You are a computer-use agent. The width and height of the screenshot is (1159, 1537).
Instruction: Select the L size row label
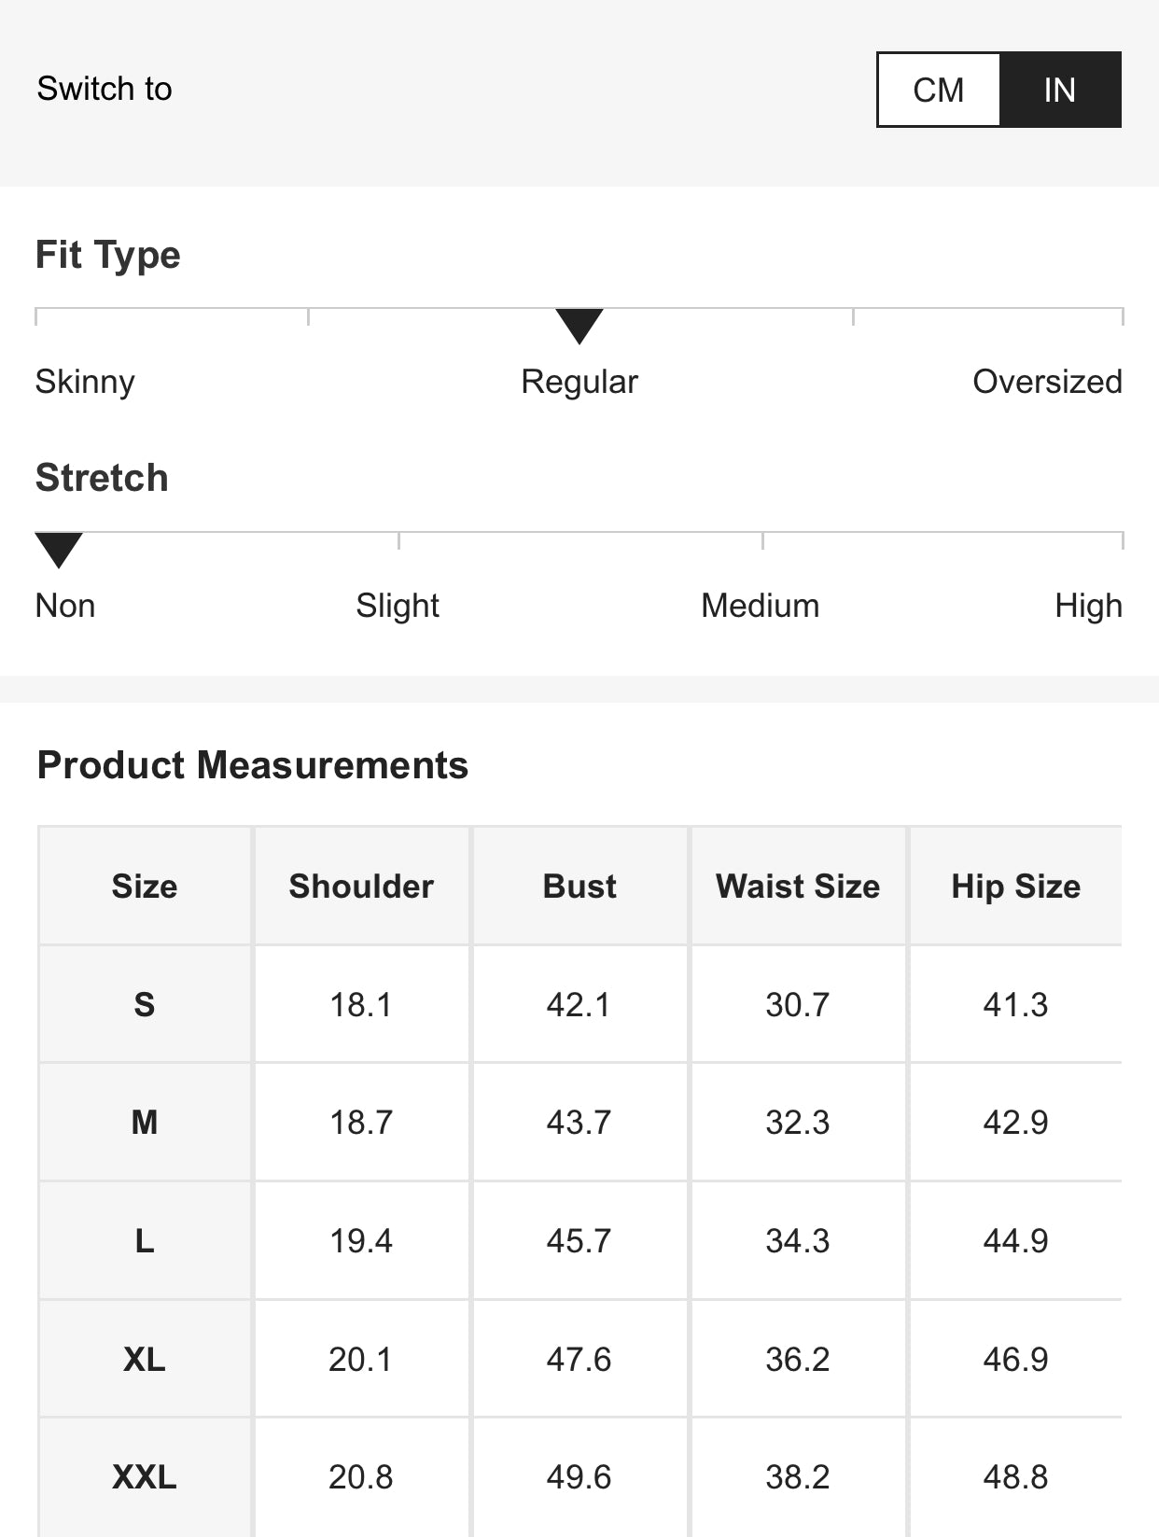[145, 1240]
